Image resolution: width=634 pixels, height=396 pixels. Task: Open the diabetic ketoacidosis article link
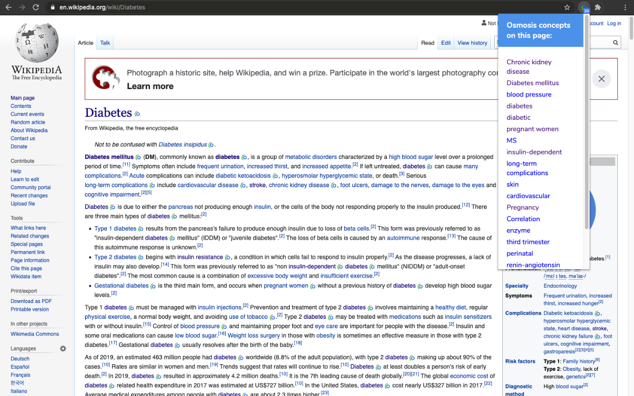[243, 176]
